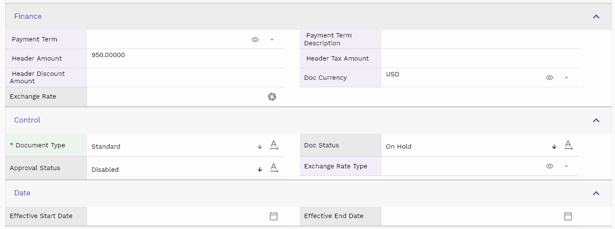Collapse the Finance section chevron
Image resolution: width=615 pixels, height=229 pixels.
pyautogui.click(x=596, y=17)
